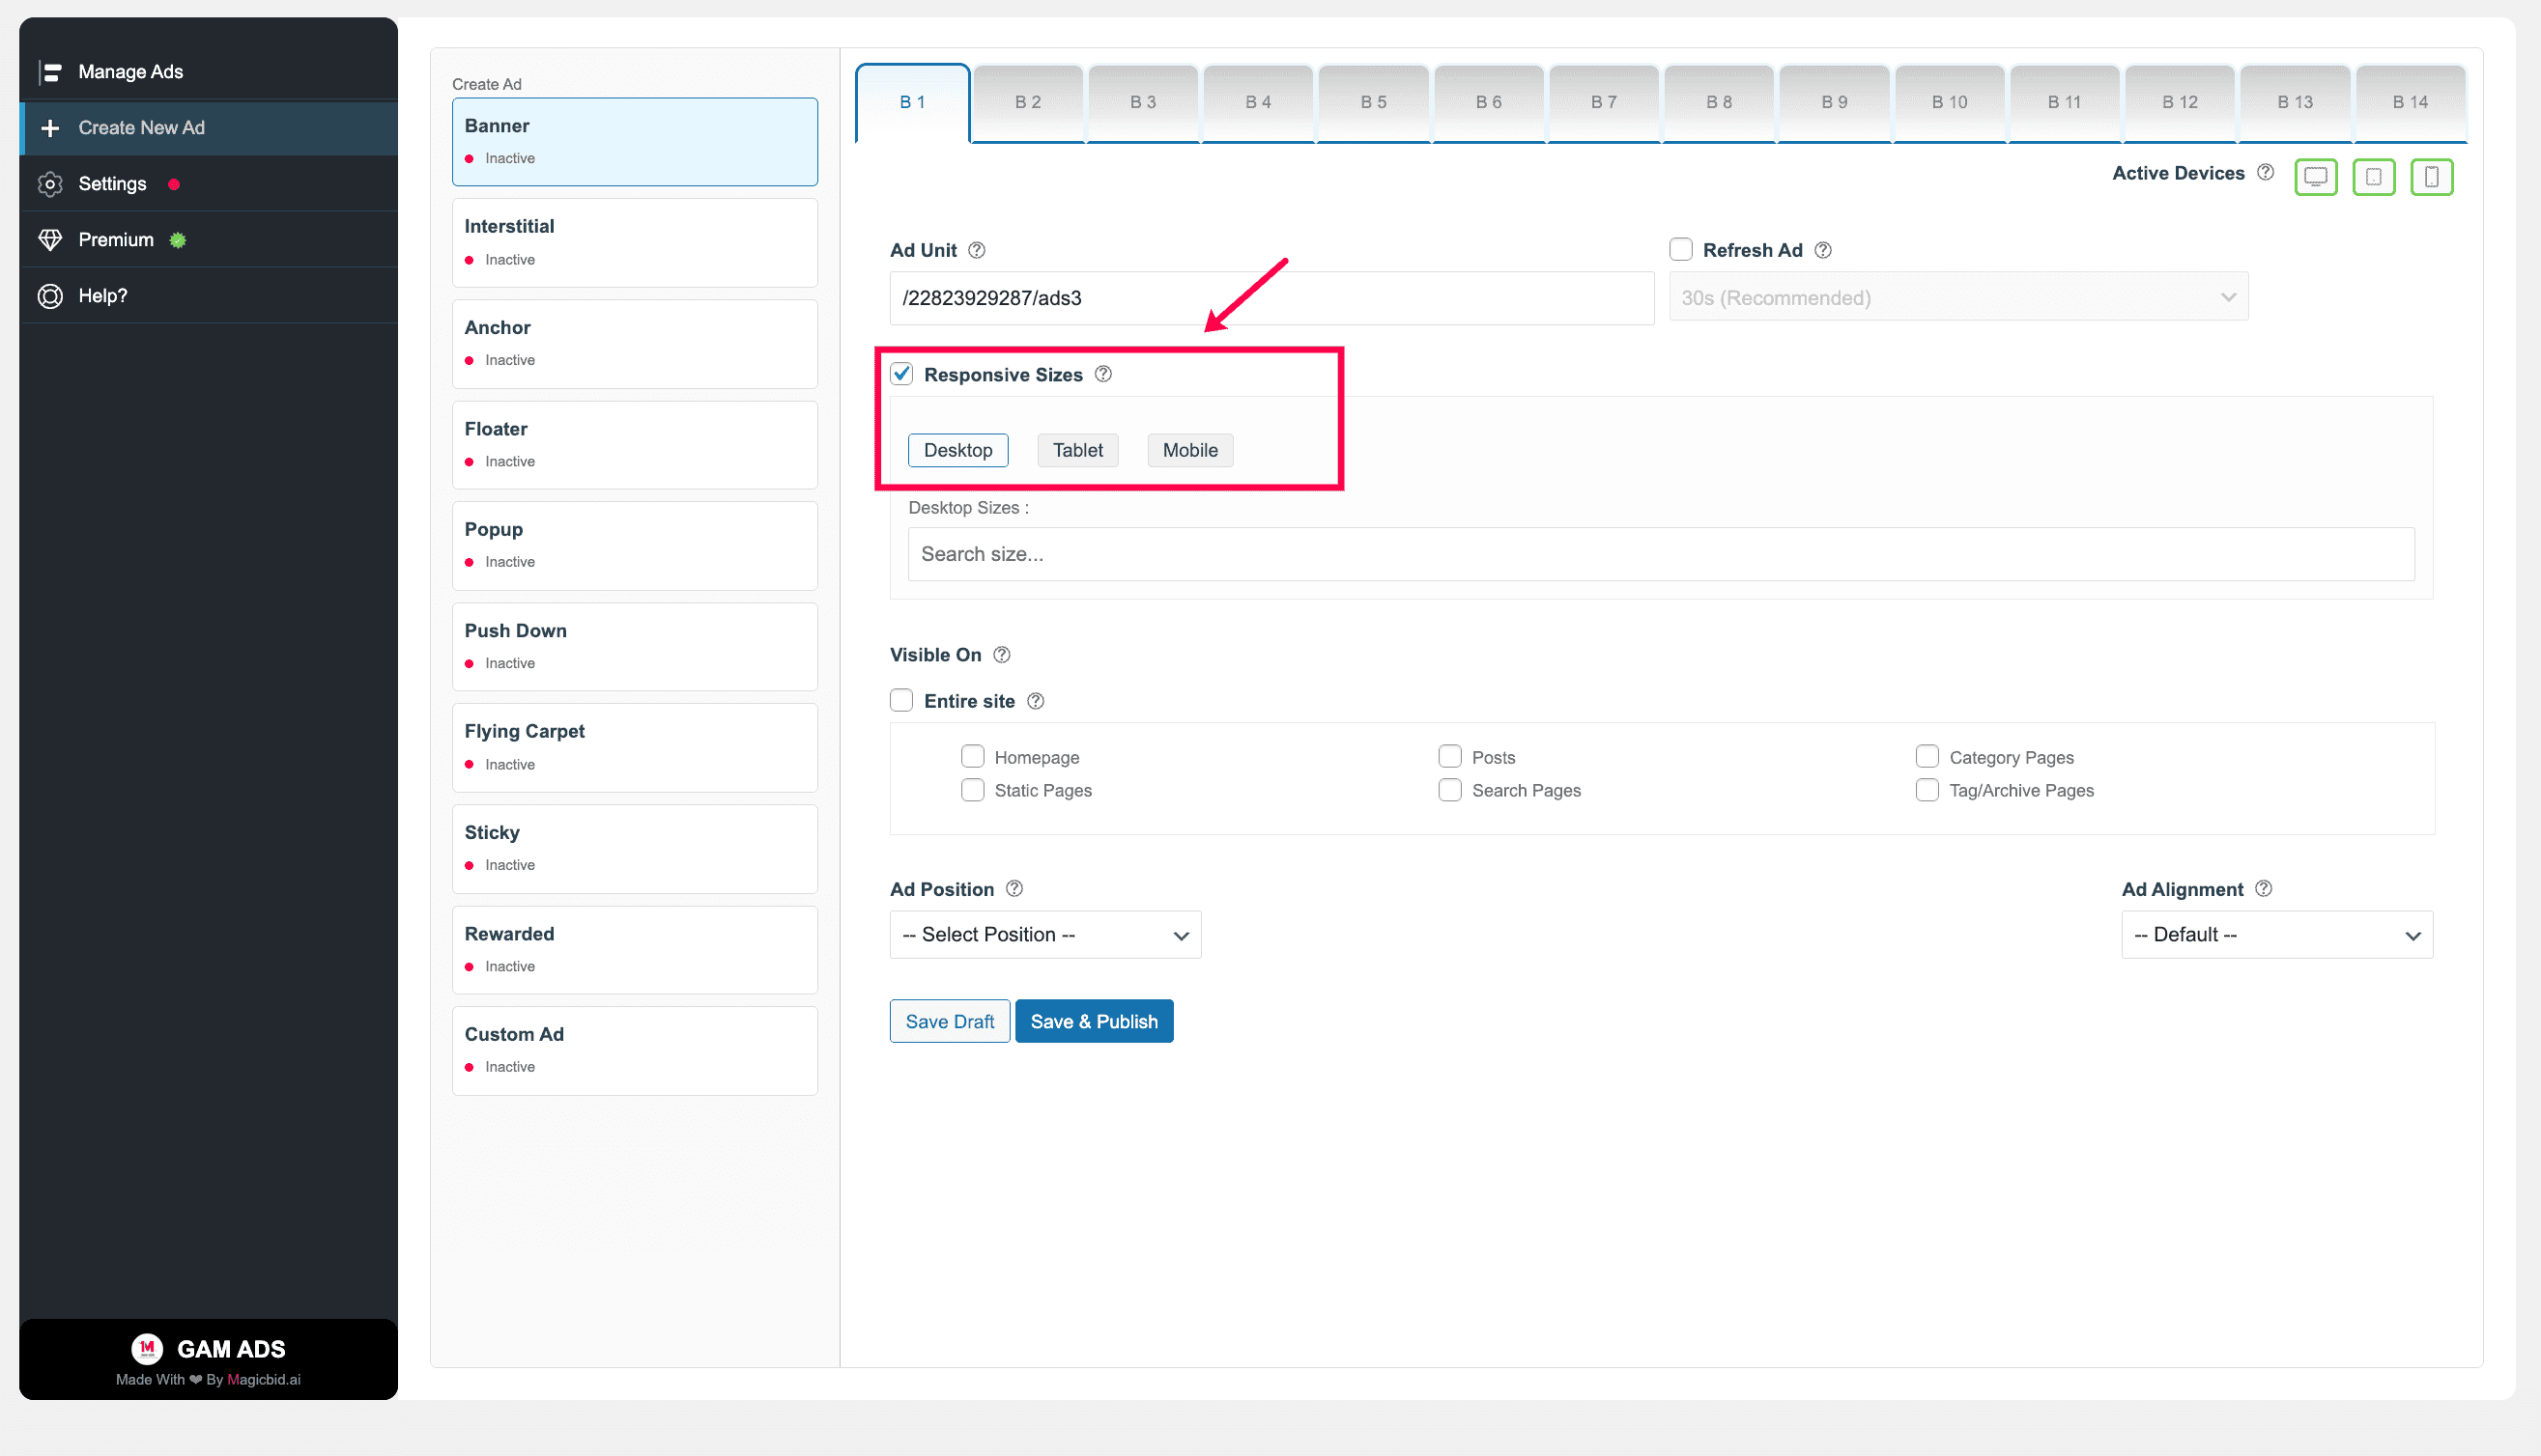The image size is (2541, 1456).
Task: Click the Help lifebuoy icon
Action: (x=50, y=296)
